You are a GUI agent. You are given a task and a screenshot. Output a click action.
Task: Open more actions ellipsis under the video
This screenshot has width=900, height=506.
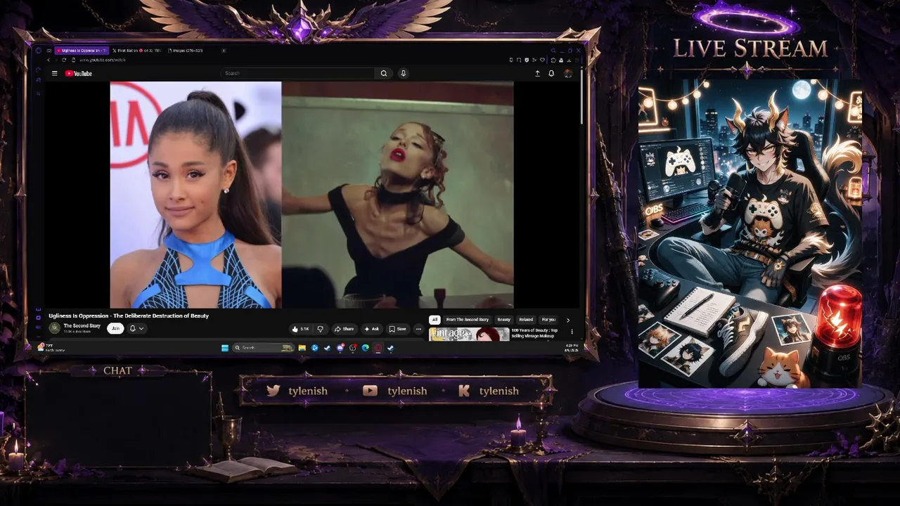click(418, 329)
